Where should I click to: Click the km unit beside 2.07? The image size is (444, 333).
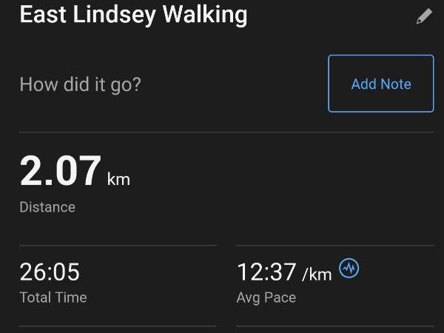pos(118,179)
